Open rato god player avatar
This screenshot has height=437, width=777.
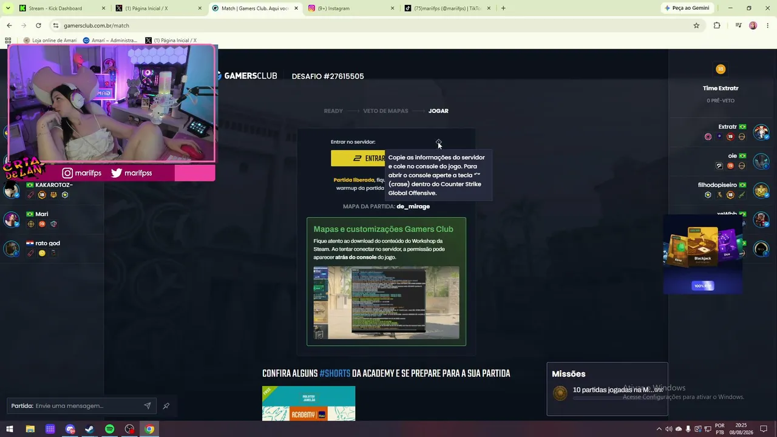pyautogui.click(x=12, y=248)
